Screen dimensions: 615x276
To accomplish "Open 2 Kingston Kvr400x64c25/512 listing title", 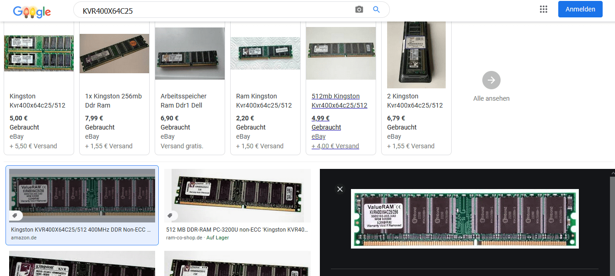I will click(415, 101).
